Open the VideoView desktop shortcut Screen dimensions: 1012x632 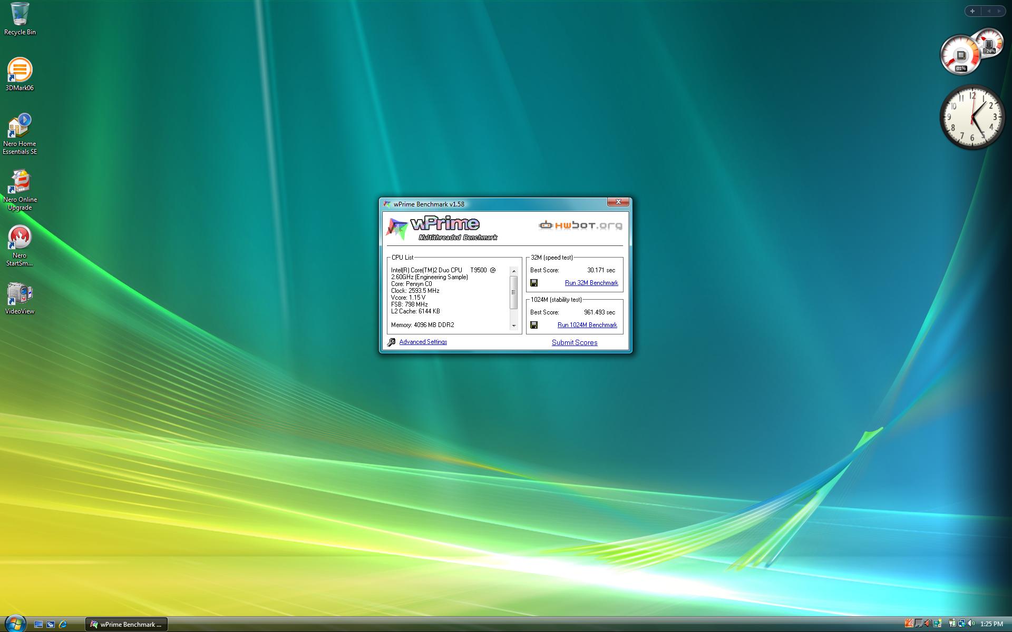point(20,299)
